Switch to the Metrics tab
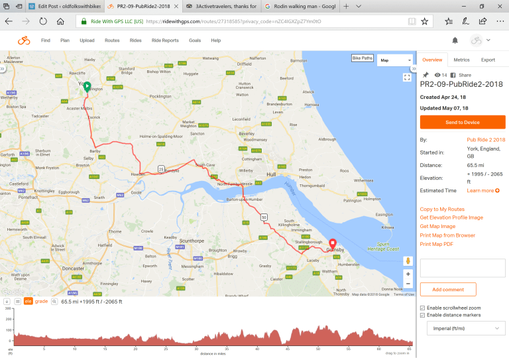Viewport: 509px width, 358px height. pyautogui.click(x=461, y=60)
